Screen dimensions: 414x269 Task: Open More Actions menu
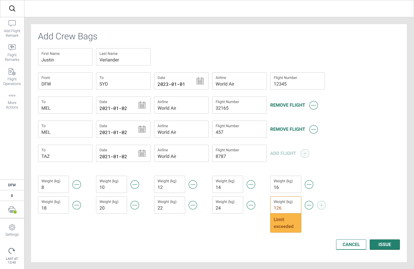pos(12,101)
